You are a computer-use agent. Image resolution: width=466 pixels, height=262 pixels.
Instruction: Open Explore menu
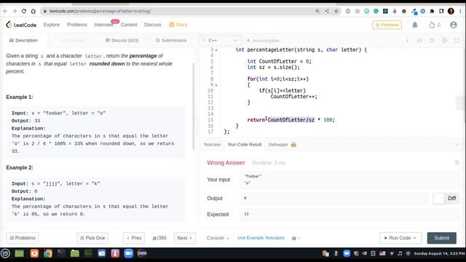(52, 25)
